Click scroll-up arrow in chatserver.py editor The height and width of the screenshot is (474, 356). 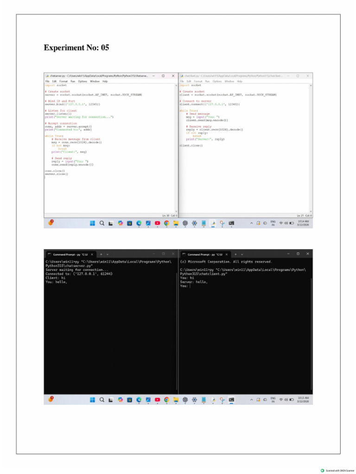[x=177, y=86]
